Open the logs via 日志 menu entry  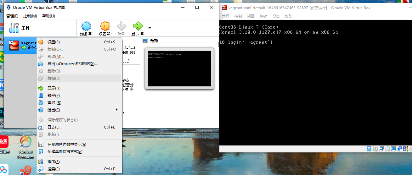[x=79, y=127]
